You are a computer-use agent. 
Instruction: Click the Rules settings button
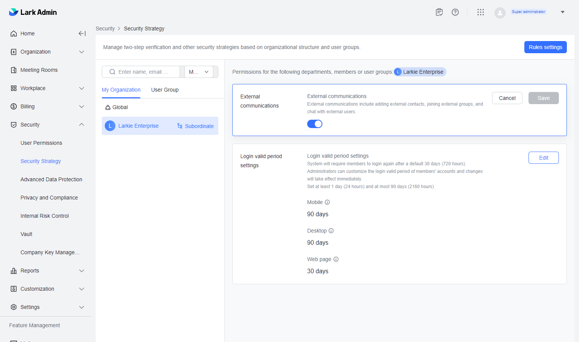(546, 47)
